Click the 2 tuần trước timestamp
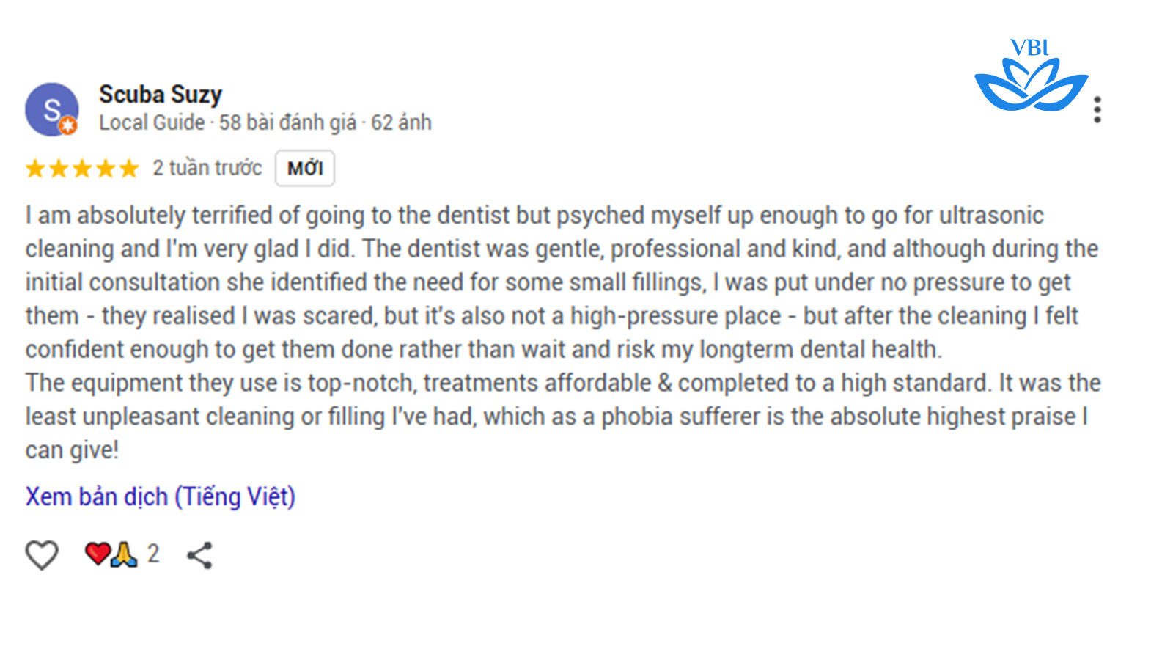The width and height of the screenshot is (1173, 660). [207, 169]
